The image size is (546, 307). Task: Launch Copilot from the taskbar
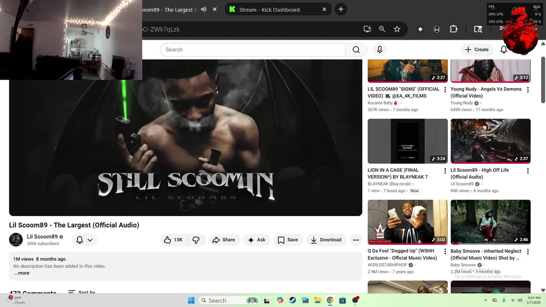280,300
